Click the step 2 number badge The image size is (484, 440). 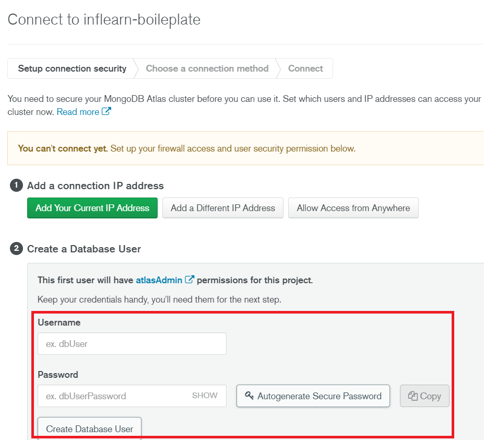[x=16, y=248]
